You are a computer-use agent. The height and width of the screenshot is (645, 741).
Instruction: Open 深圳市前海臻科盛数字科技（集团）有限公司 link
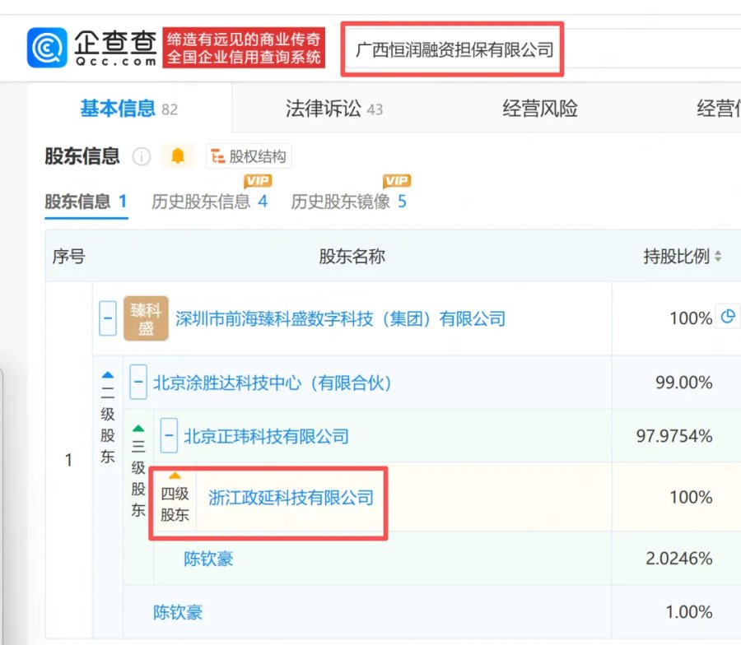pos(340,318)
